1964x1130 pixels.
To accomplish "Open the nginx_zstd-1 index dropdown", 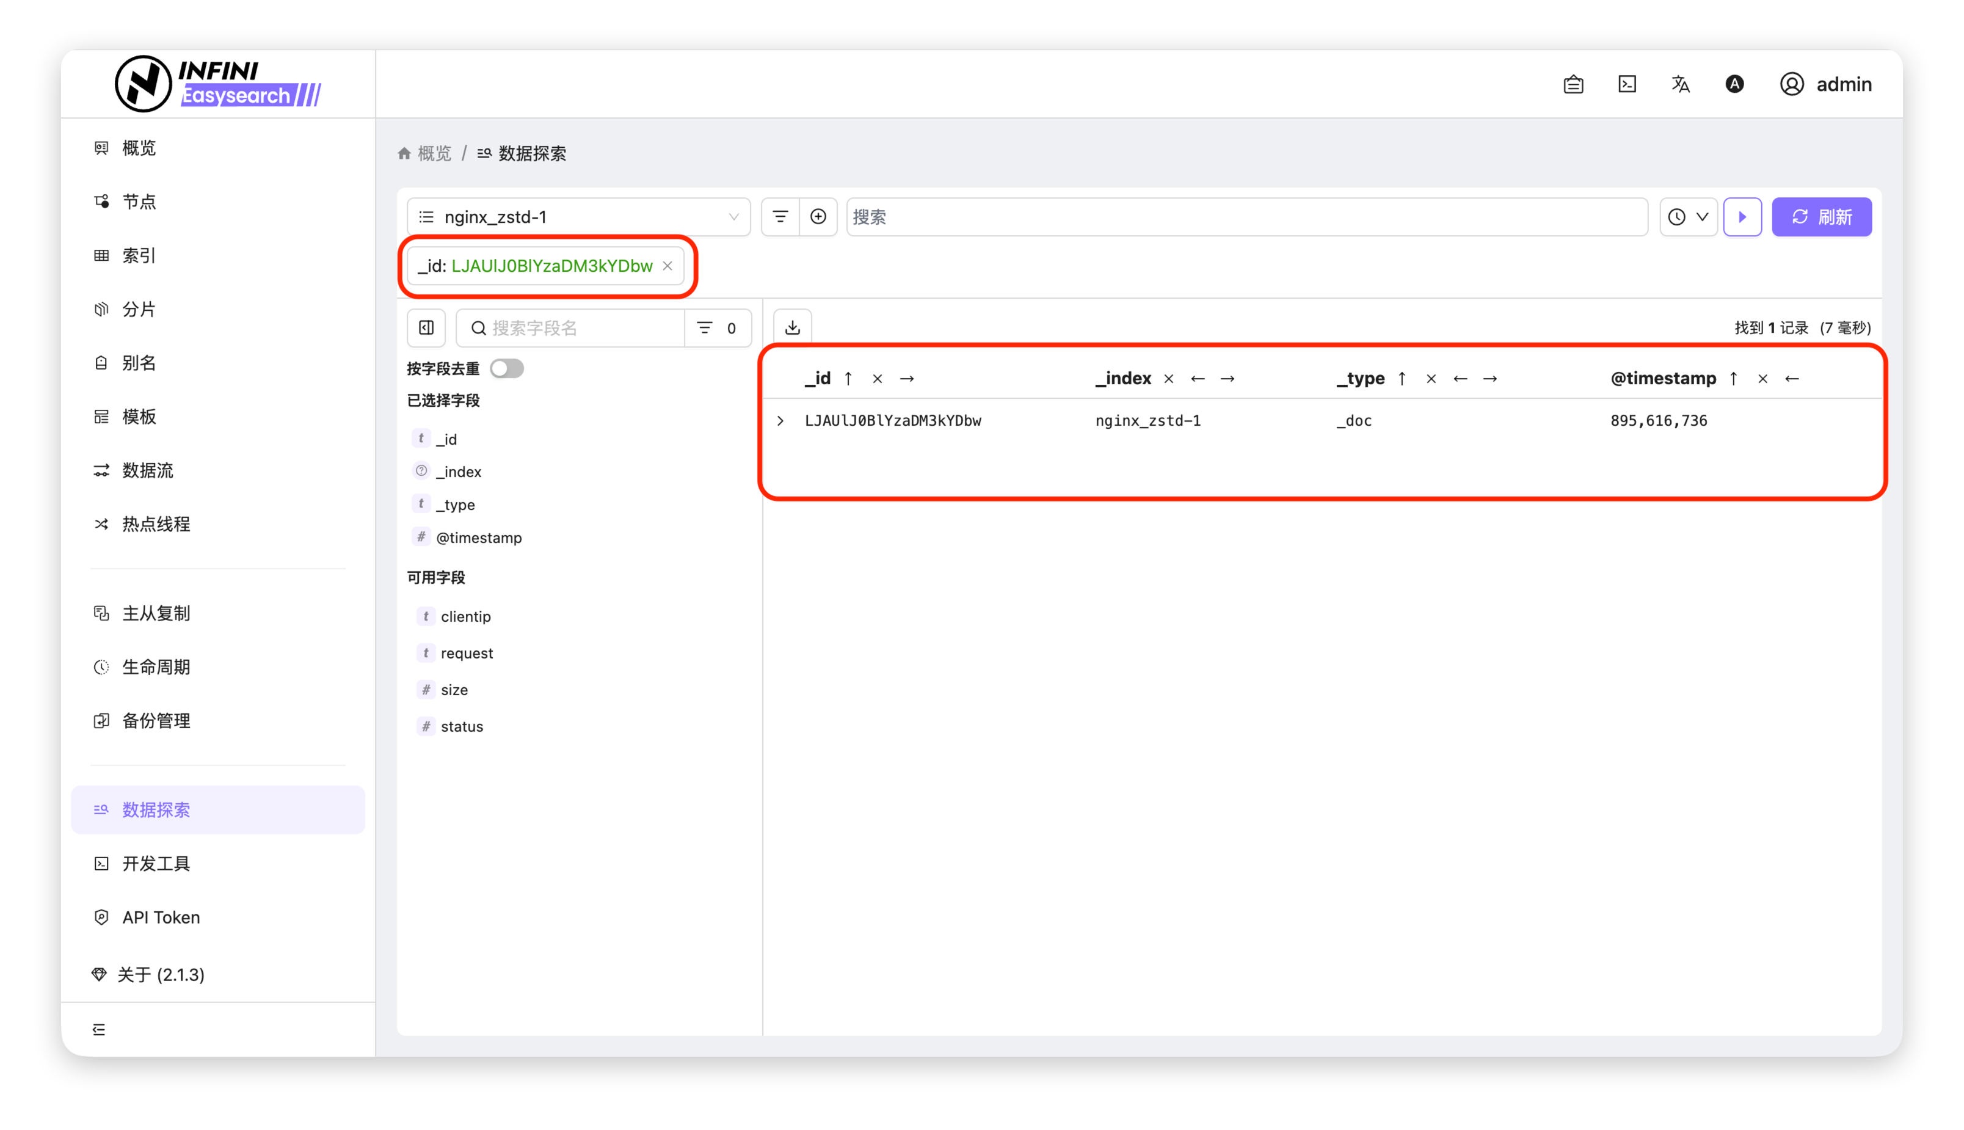I will [x=578, y=216].
